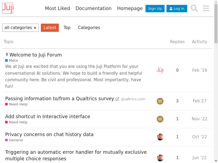Open the search magnifier icon
218x163 pixels.
[x=194, y=8]
